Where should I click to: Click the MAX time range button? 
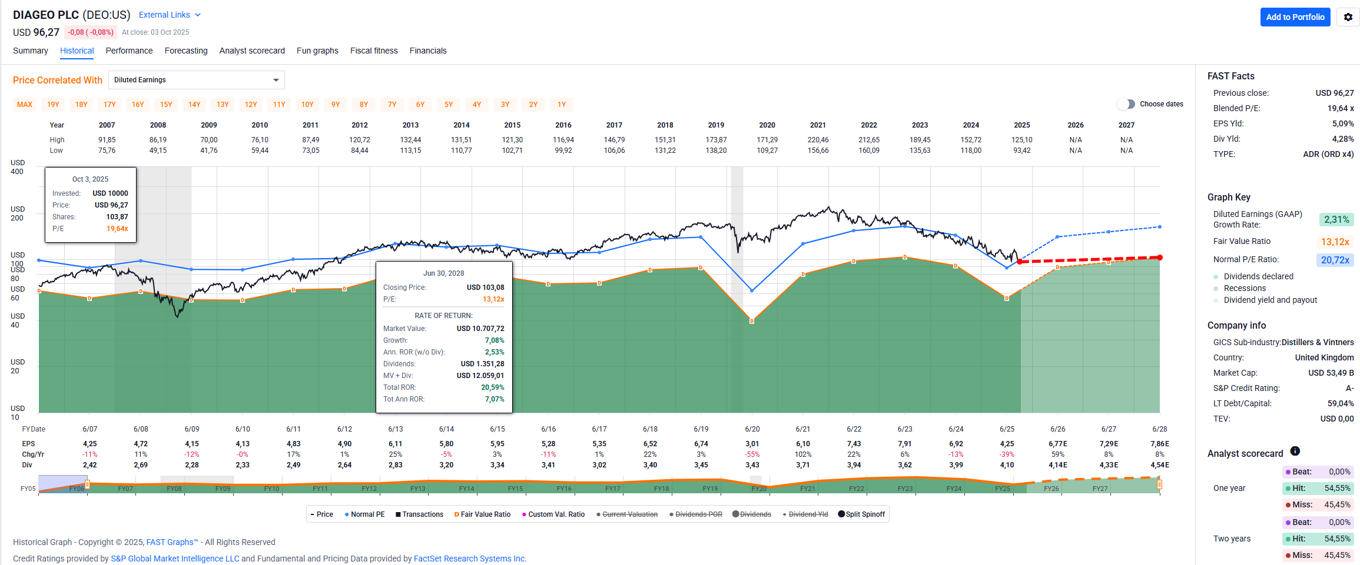tap(25, 105)
